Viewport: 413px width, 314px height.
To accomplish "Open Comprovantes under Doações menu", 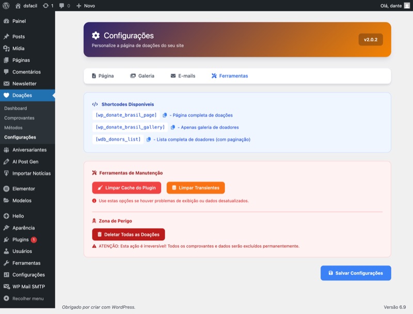I will (x=19, y=118).
